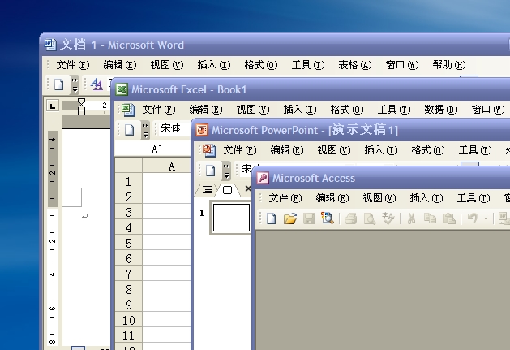510x350 pixels.
Task: Click the Copy icon in Access toolbar
Action: 430,218
